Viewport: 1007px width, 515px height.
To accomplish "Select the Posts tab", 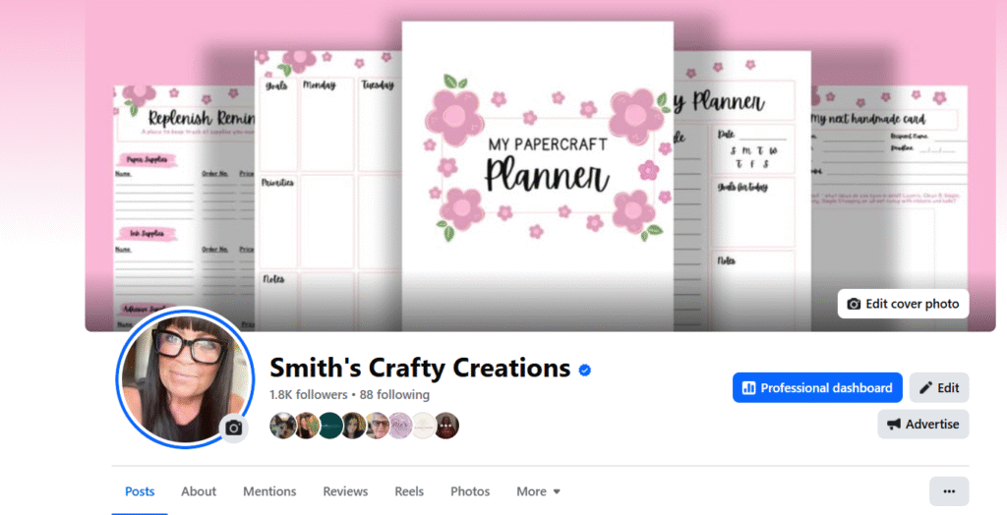I will (x=140, y=491).
